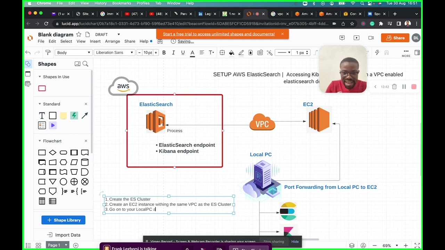Open the comments panel icon
This screenshot has width=445, height=250.
point(342,38)
